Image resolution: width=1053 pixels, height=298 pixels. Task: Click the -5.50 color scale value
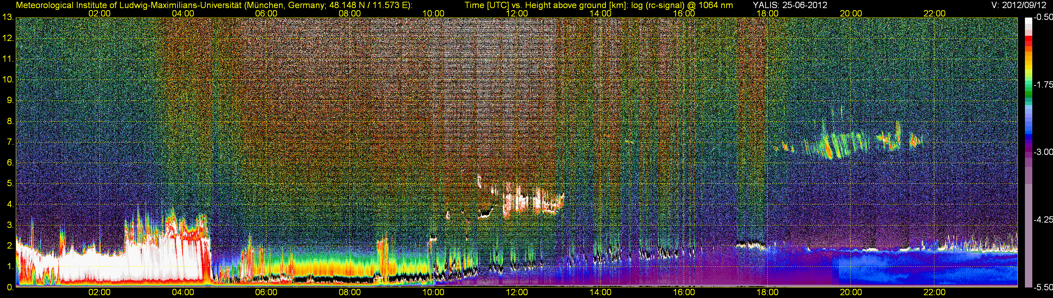1043,287
